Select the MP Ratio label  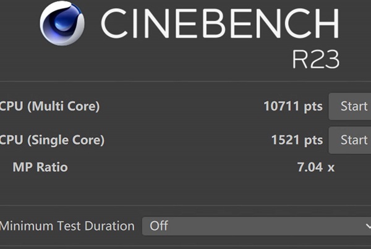(x=40, y=167)
